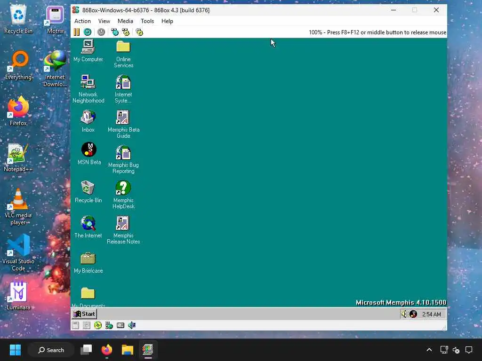Open the Media menu
The height and width of the screenshot is (361, 482).
[125, 21]
